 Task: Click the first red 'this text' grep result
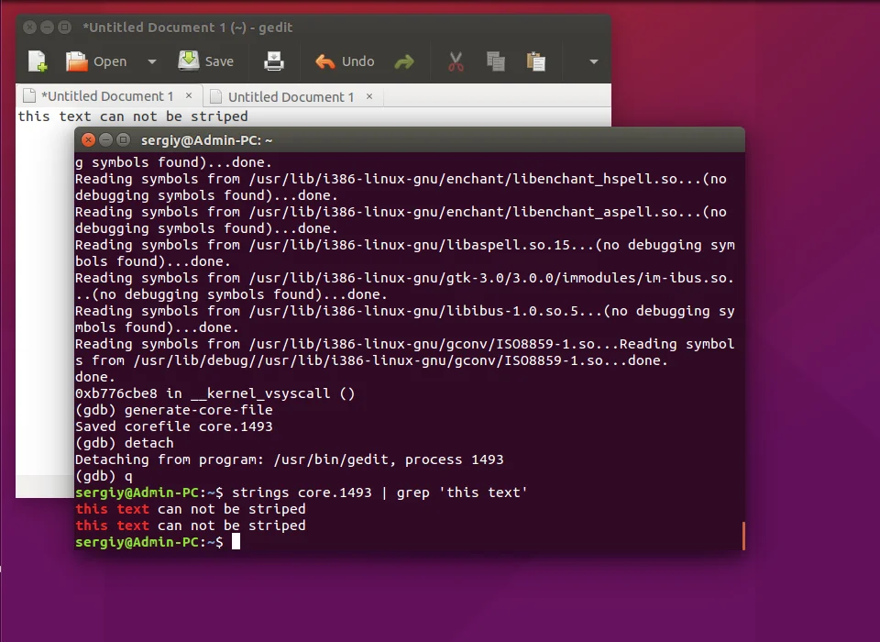point(112,509)
